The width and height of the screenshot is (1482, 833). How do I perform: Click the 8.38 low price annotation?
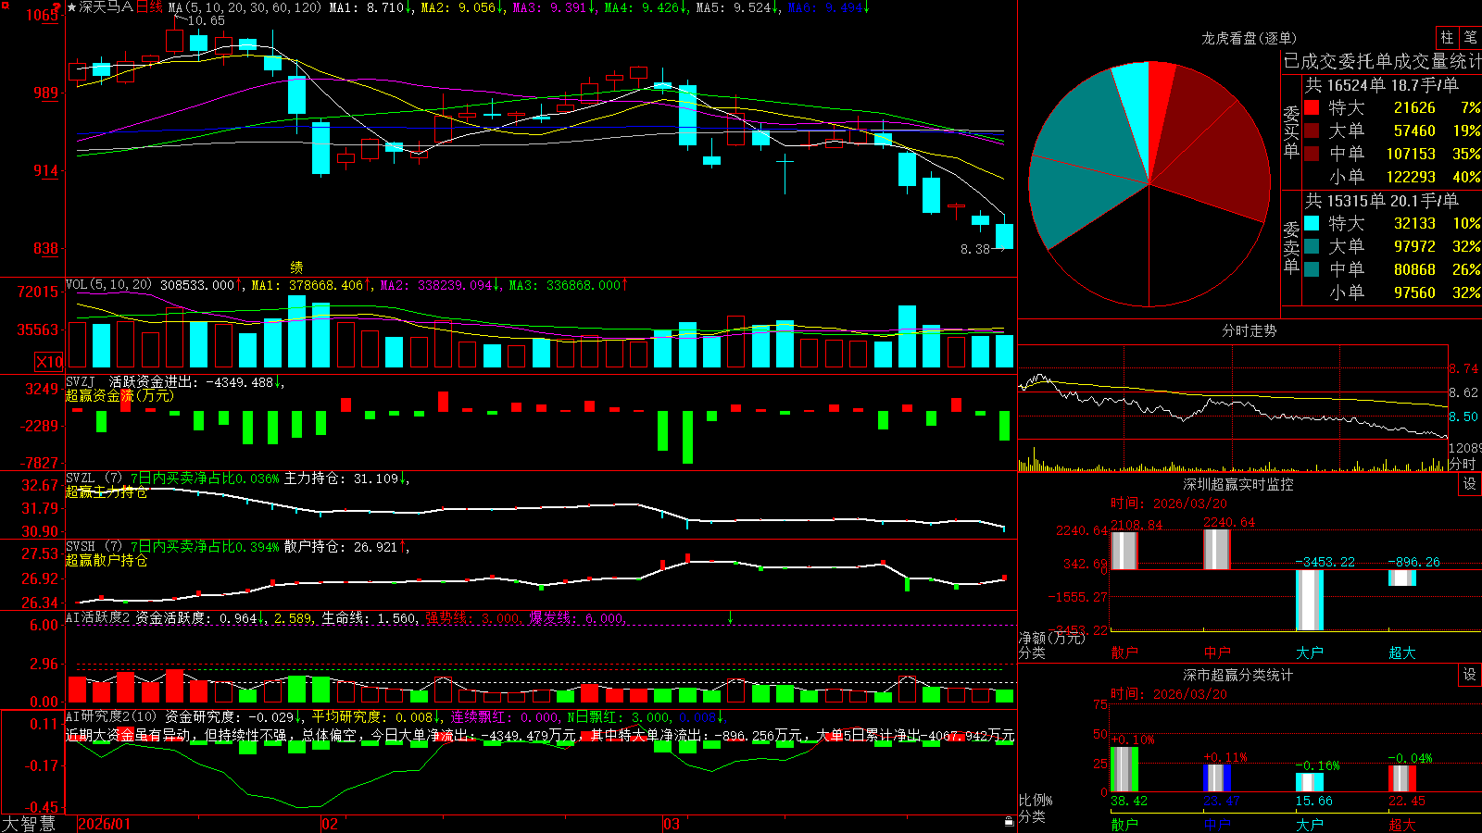975,249
